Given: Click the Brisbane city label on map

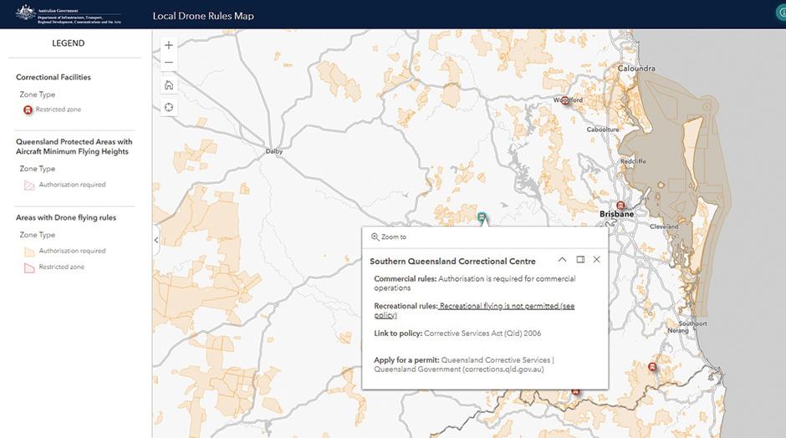Looking at the screenshot, I should tap(616, 214).
